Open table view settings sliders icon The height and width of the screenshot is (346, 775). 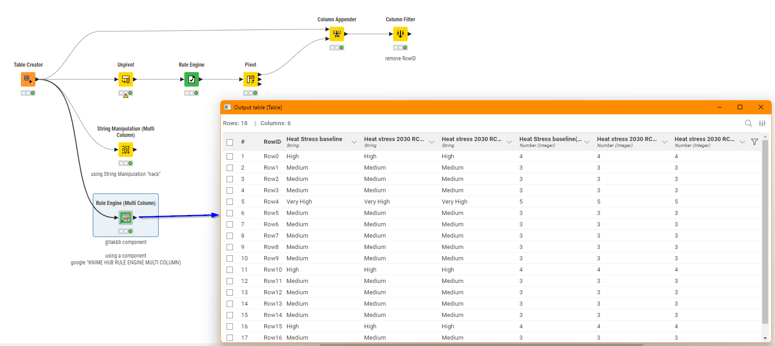[x=762, y=123]
